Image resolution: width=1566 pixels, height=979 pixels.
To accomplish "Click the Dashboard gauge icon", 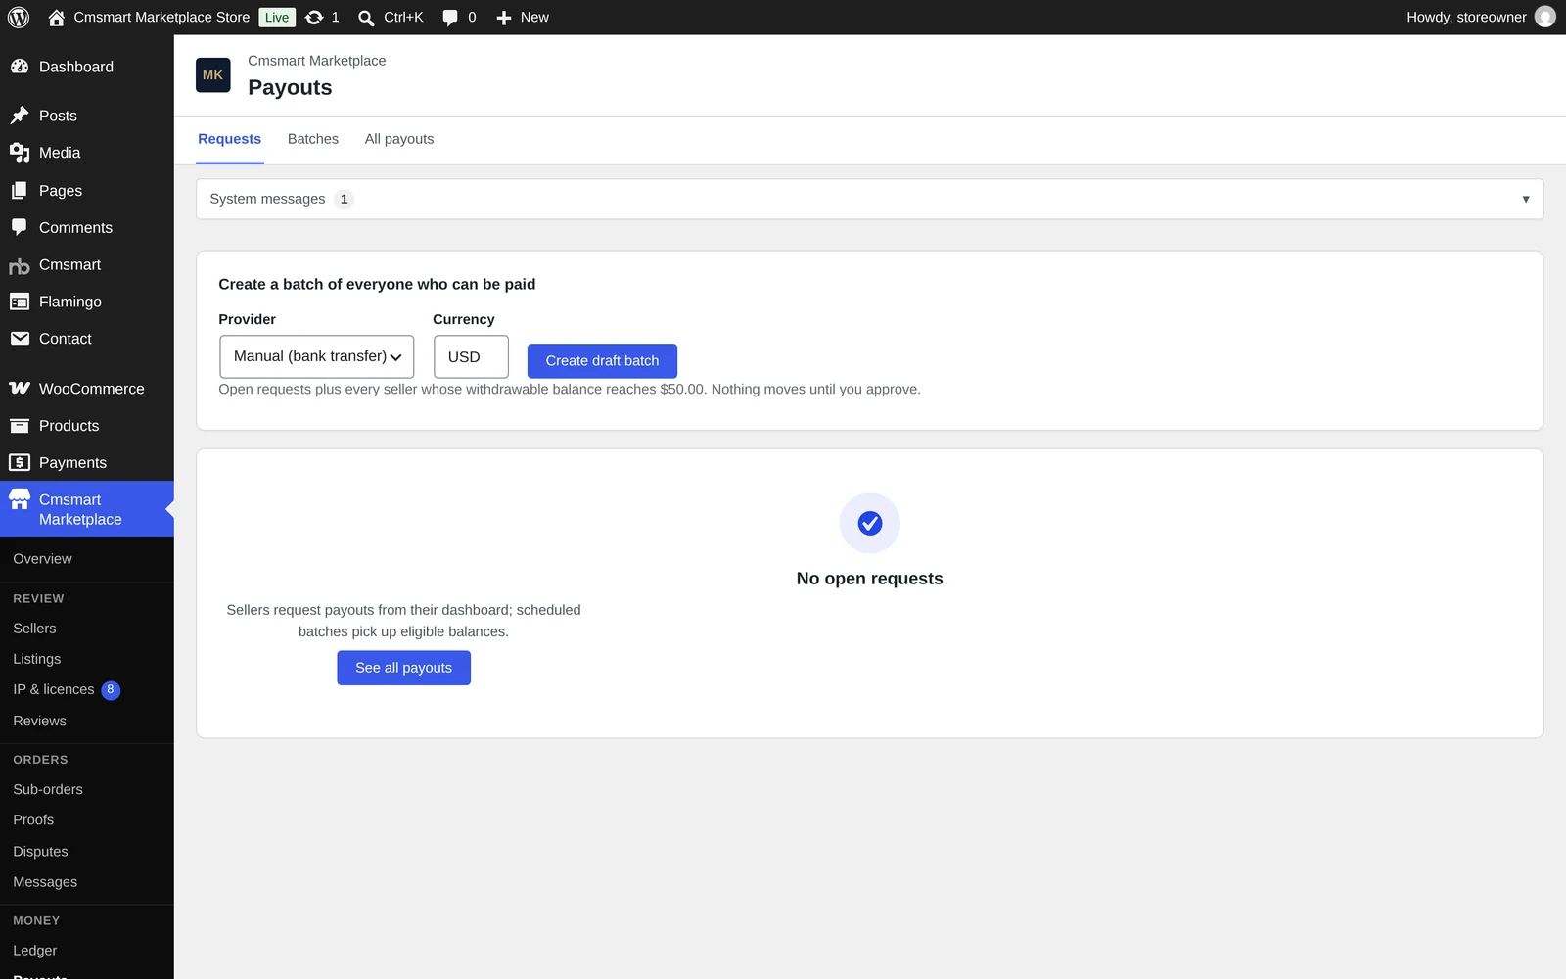I will [20, 67].
